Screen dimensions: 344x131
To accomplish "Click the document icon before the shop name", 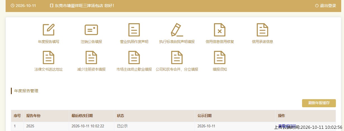I will 51,6.
